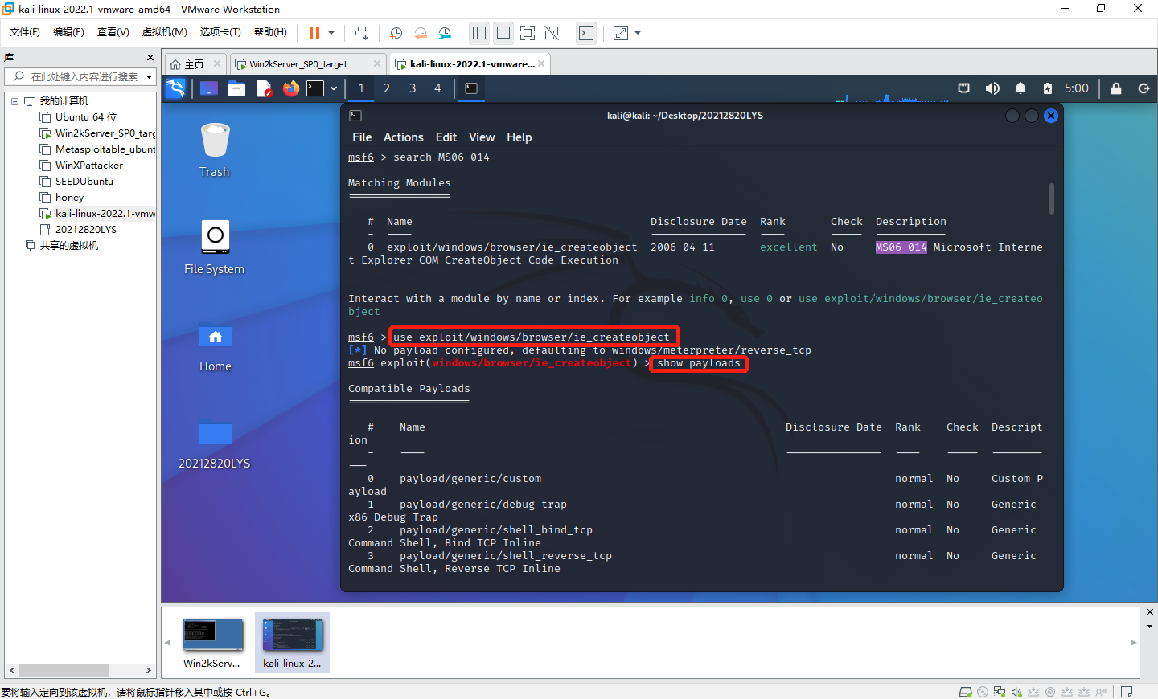This screenshot has height=699, width=1158.
Task: Close the kali-linux-2022.1 tab
Action: pos(541,64)
